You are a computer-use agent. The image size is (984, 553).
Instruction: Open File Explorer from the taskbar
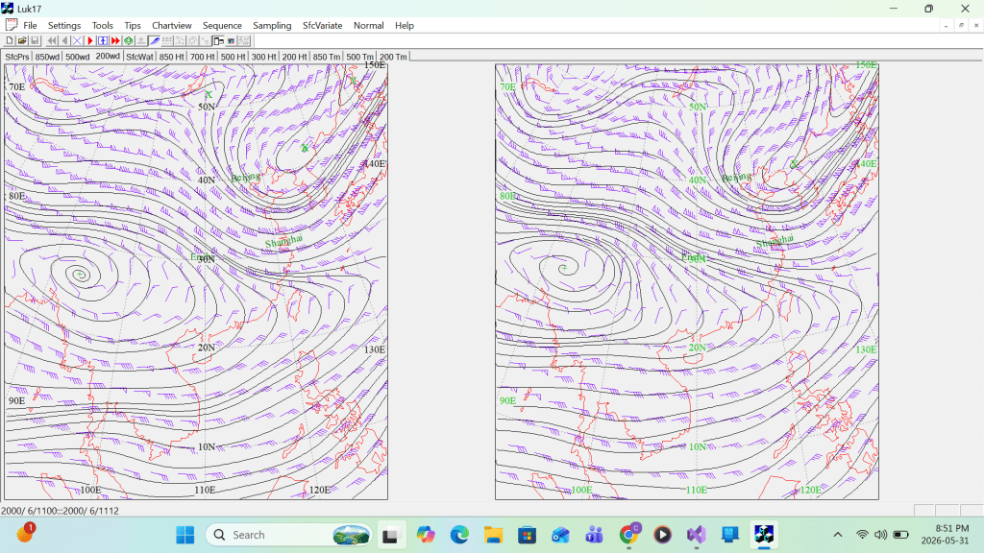click(493, 535)
